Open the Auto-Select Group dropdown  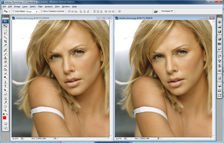coord(32,12)
